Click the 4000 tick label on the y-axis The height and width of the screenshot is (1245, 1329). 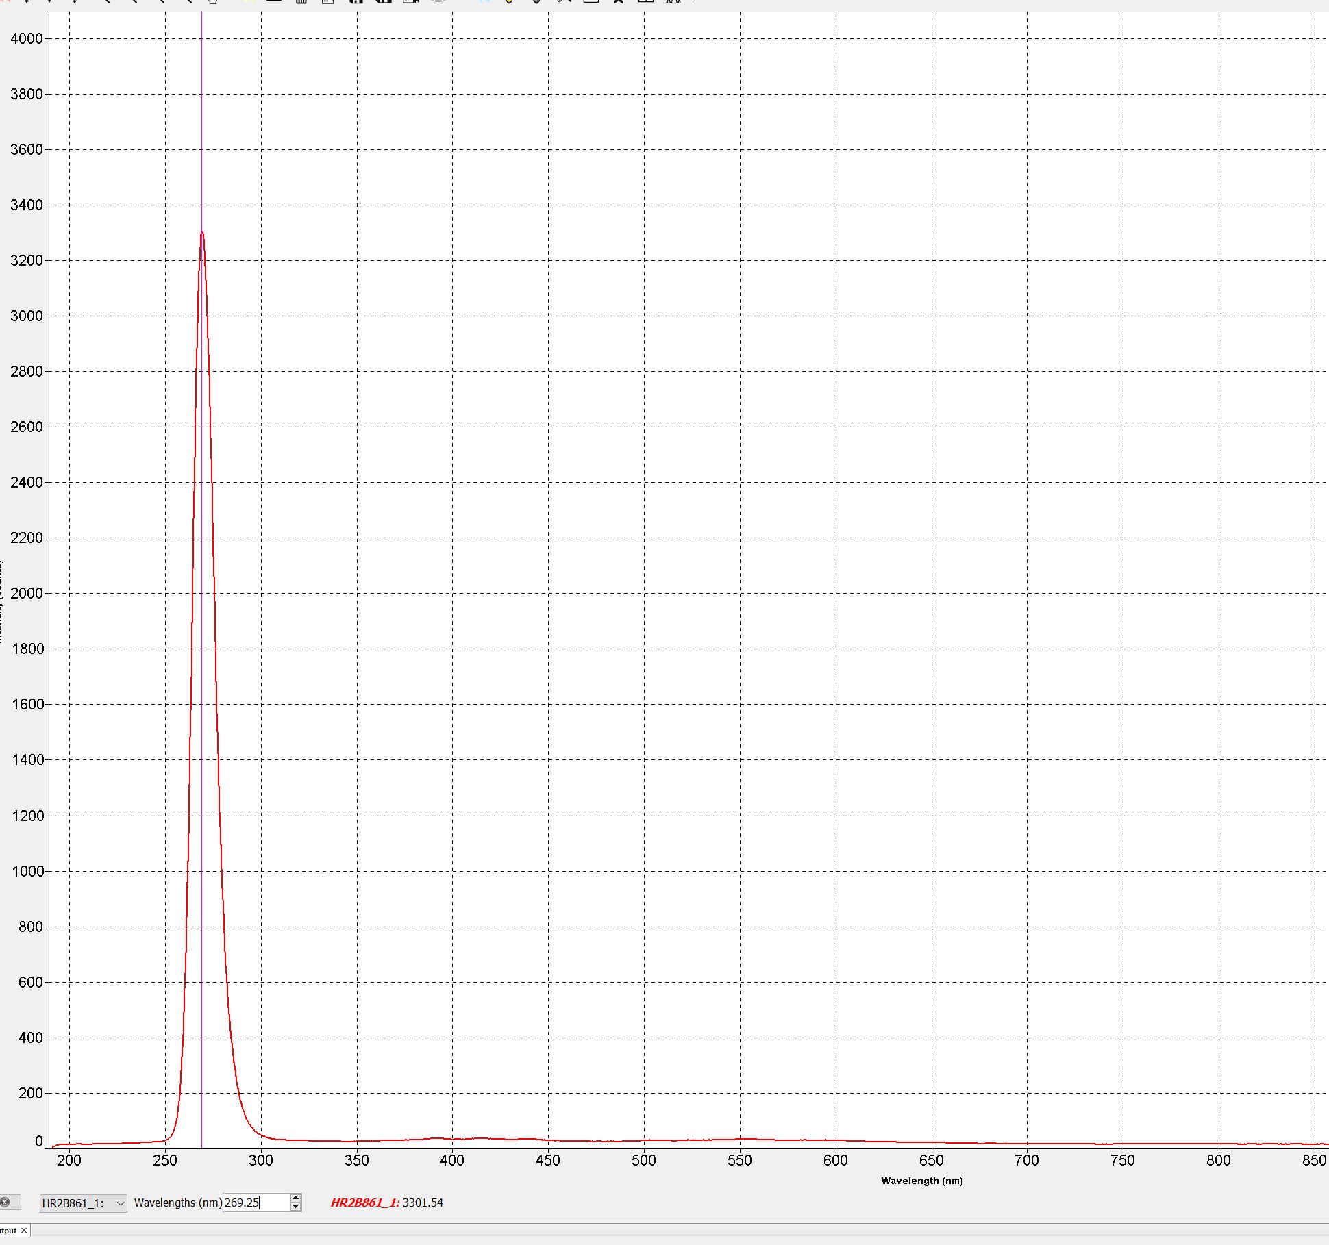click(x=27, y=38)
